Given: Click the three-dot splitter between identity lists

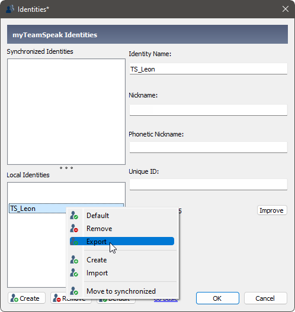Looking at the screenshot, I should [66, 168].
